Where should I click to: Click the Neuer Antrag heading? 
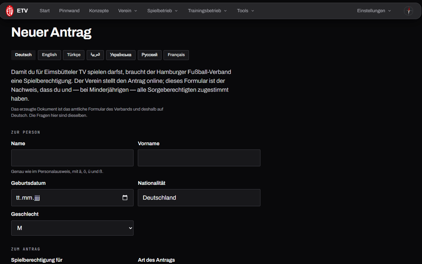[51, 32]
